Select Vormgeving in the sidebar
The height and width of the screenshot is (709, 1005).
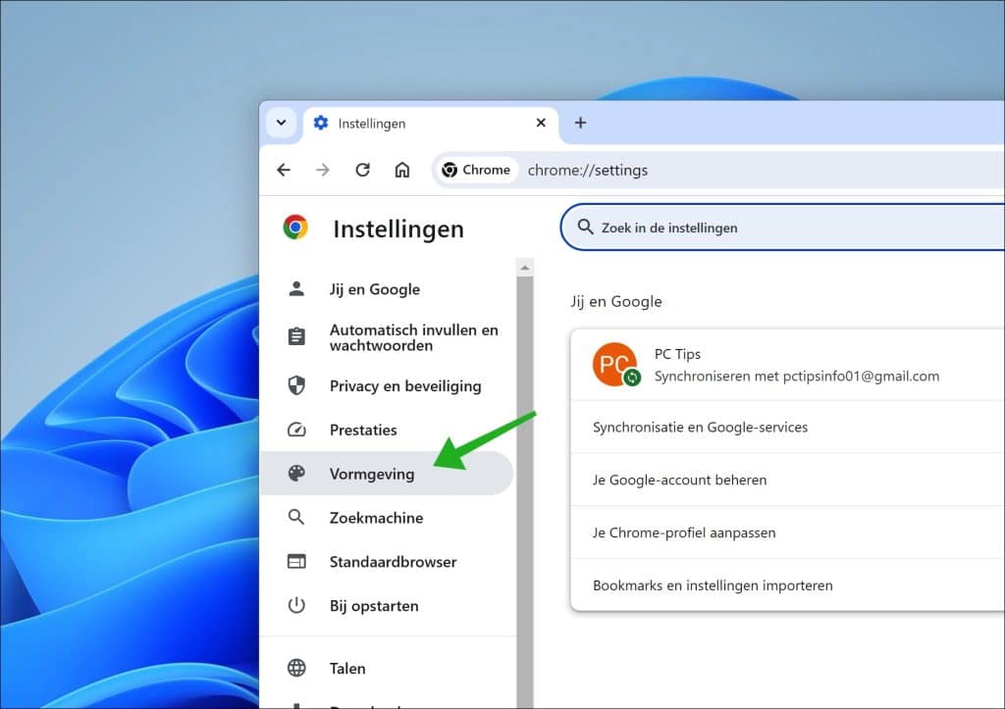[x=387, y=474]
